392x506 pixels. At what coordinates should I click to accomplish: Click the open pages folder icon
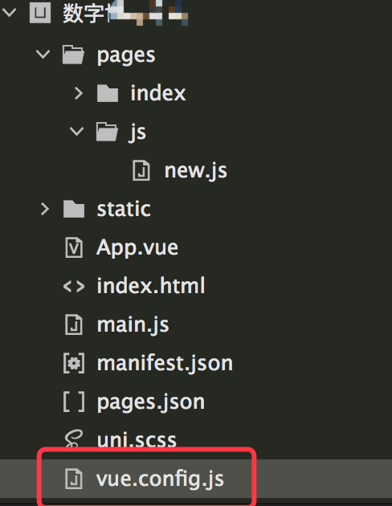click(73, 55)
